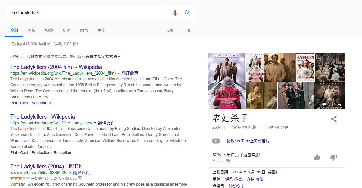Open the small poster thumbnail beside the main poster
This screenshot has width=362, height=188.
click(255, 67)
